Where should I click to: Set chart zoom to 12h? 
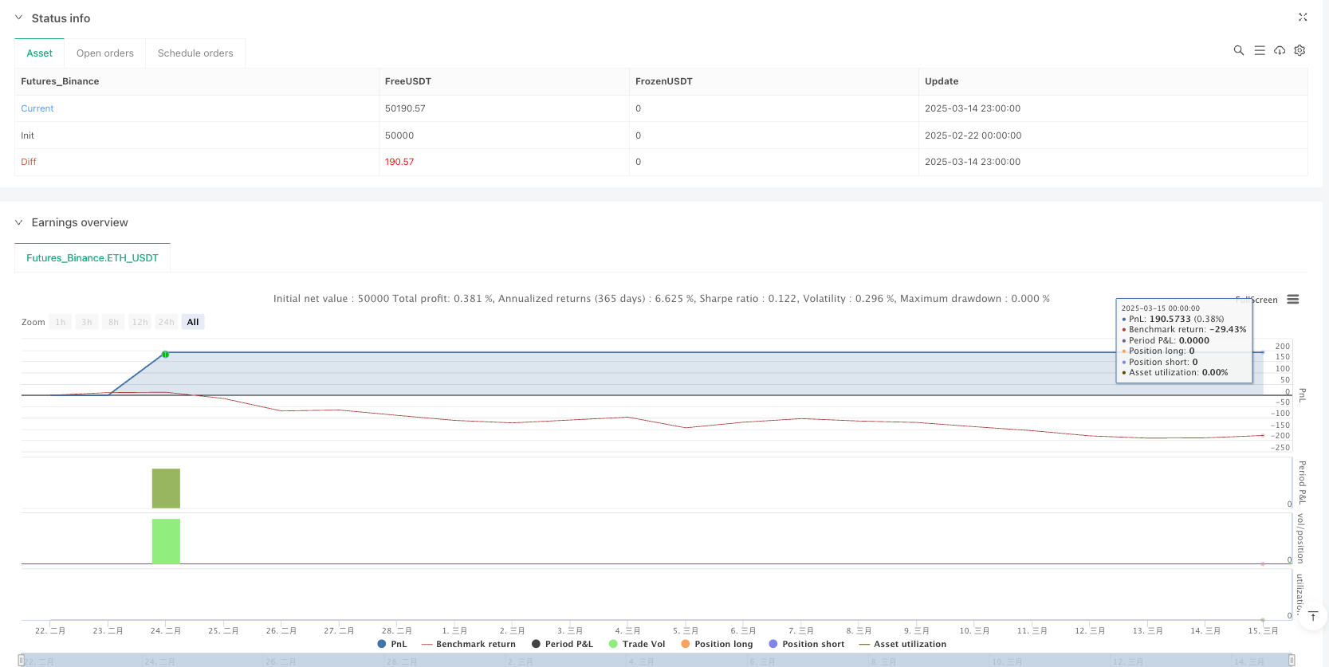pyautogui.click(x=140, y=322)
